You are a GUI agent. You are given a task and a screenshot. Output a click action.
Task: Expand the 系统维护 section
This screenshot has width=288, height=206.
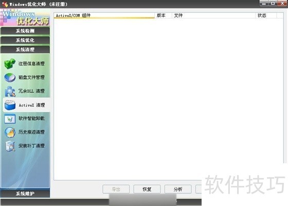click(25, 194)
